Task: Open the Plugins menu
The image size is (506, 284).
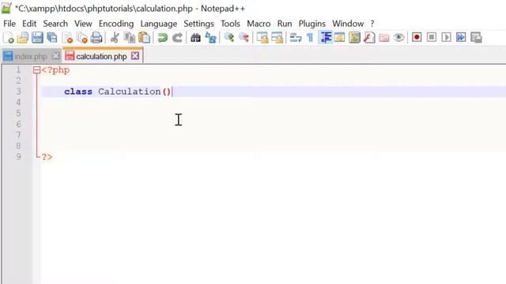Action: pos(312,24)
